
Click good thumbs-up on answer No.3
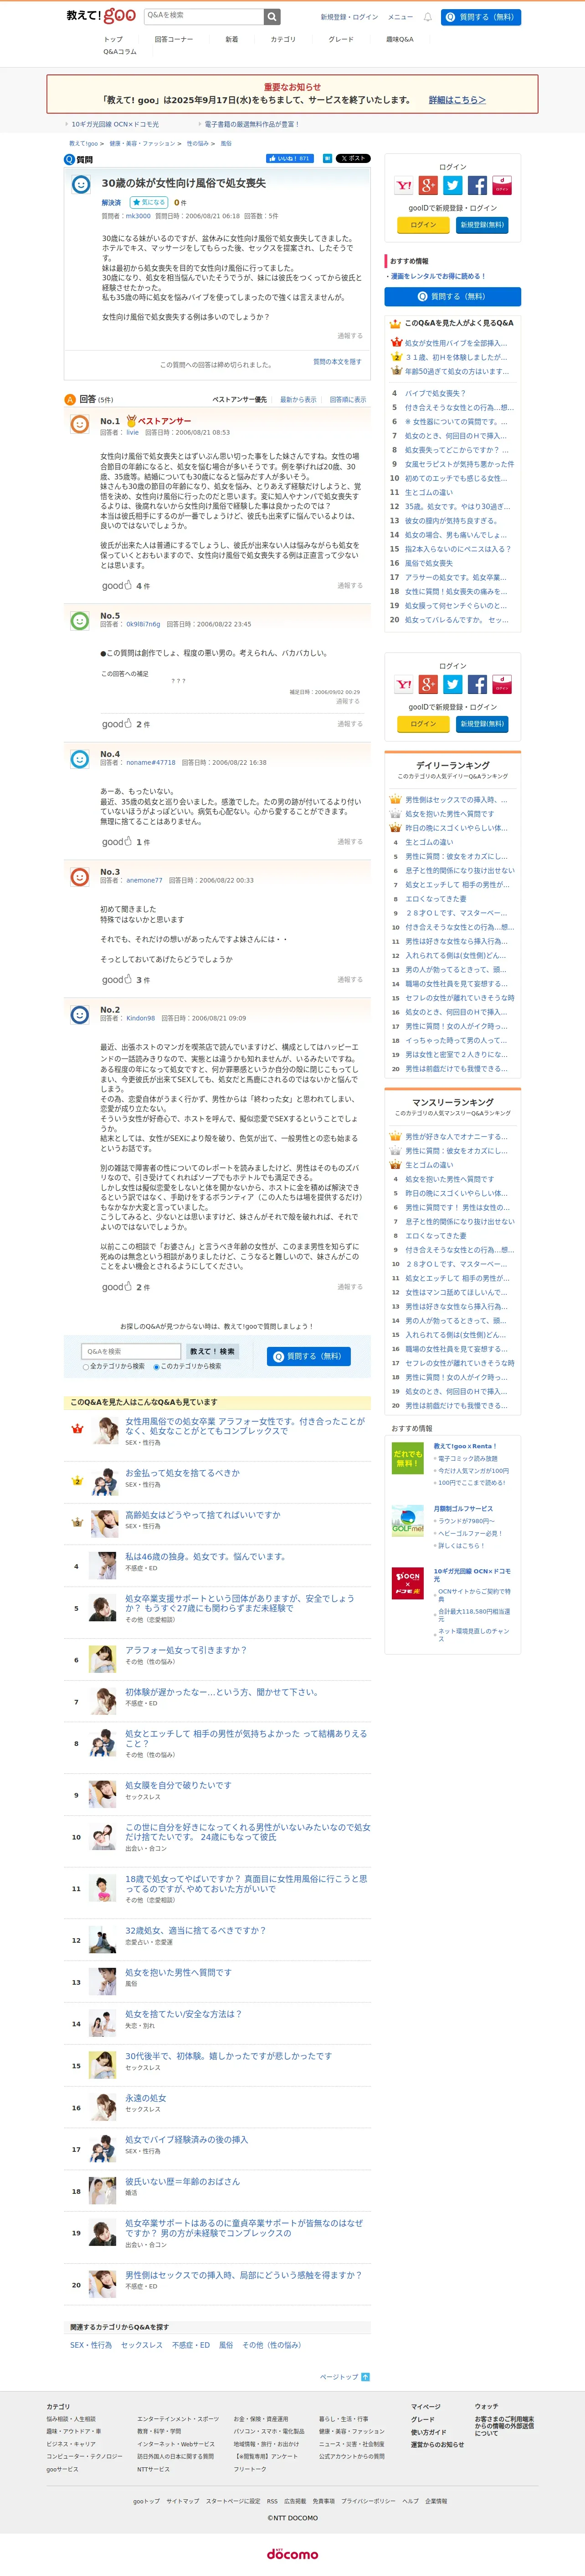pos(116,979)
